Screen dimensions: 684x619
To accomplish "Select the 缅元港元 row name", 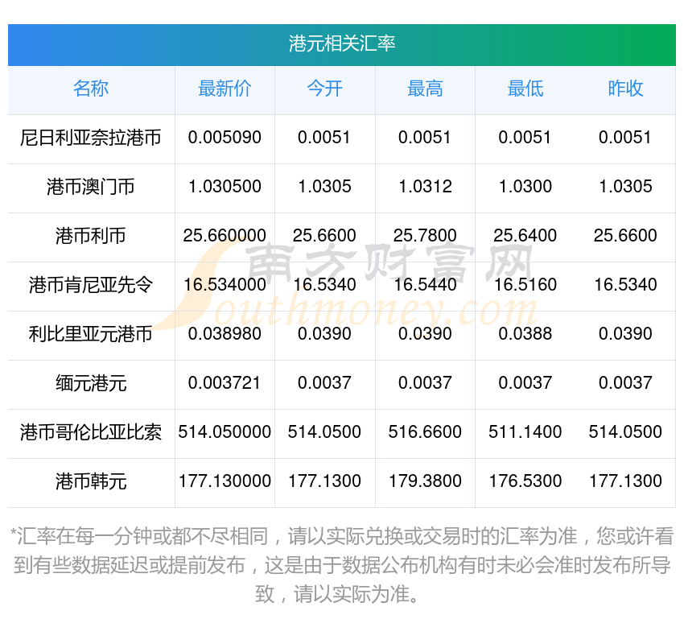I will coord(91,383).
